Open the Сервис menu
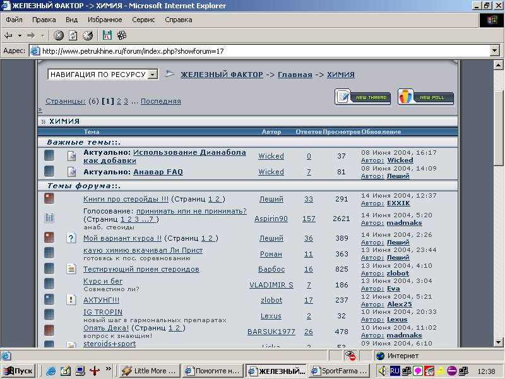This screenshot has width=505, height=379. (143, 20)
